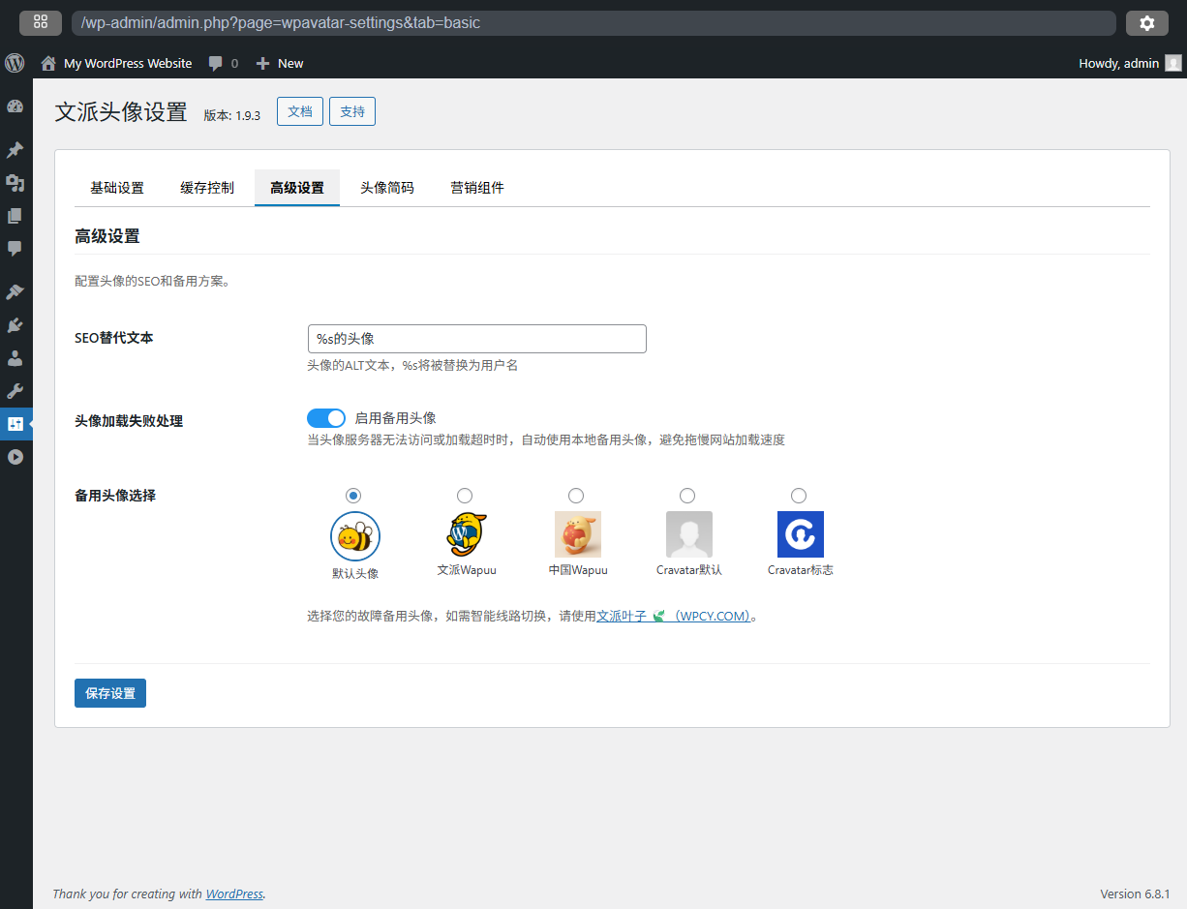This screenshot has width=1187, height=909.
Task: Click the 启用备用头像 label text
Action: 395,418
